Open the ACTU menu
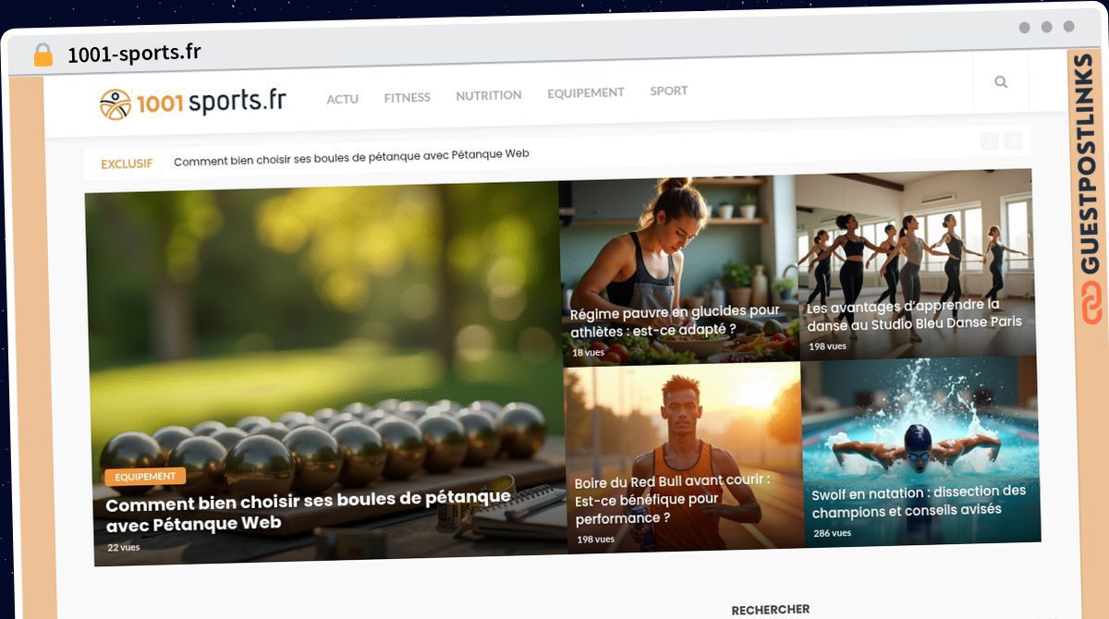Image resolution: width=1109 pixels, height=619 pixels. pos(342,99)
